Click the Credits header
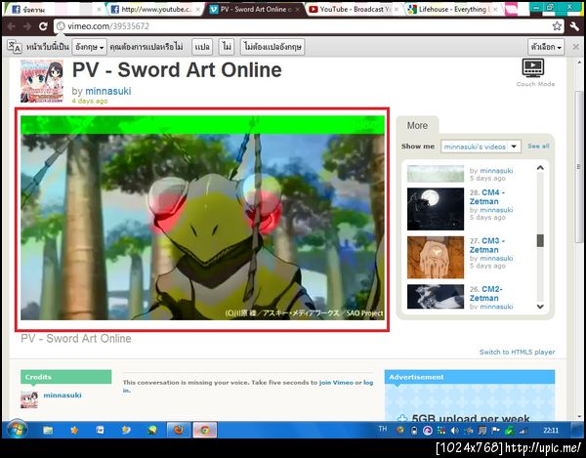Screen dimensions: 586x458 65,377
